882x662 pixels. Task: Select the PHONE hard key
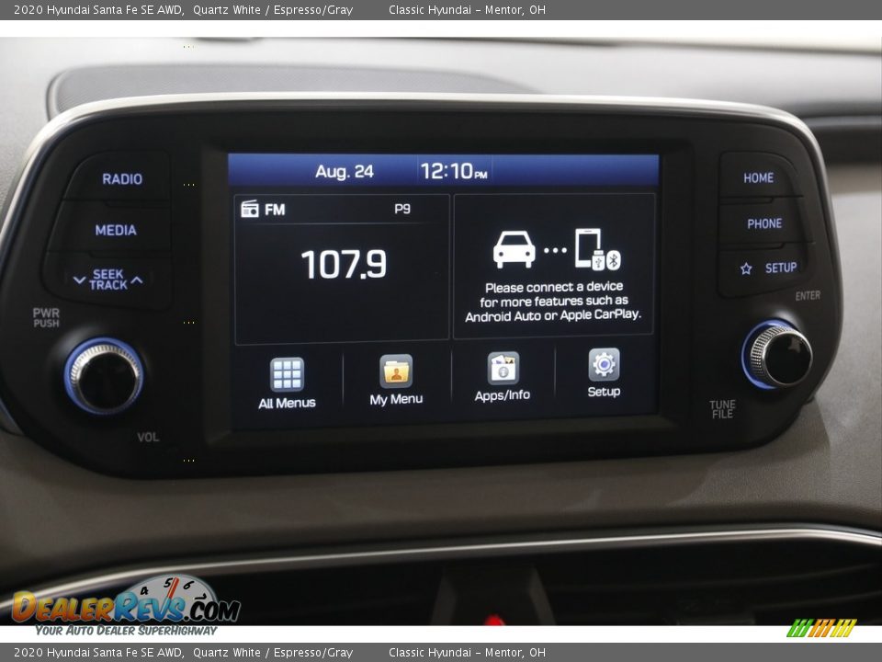pos(762,223)
